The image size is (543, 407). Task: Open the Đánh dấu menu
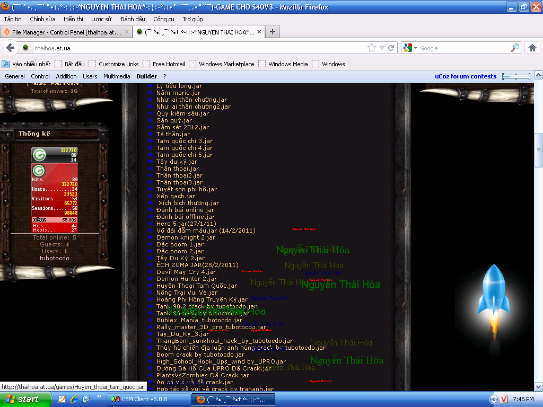pos(132,19)
